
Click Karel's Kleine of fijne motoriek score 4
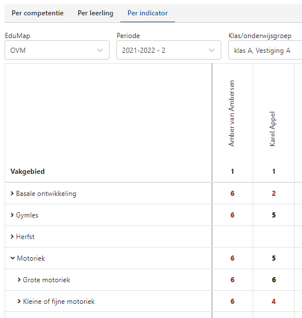pos(274,302)
